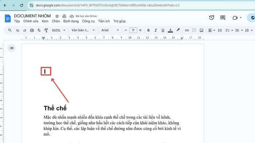Image resolution: width=255 pixels, height=143 pixels.
Task: Click the font size field showing 11
Action: point(133,30)
